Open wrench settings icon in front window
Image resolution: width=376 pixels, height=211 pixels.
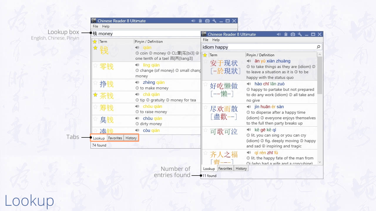click(300, 34)
